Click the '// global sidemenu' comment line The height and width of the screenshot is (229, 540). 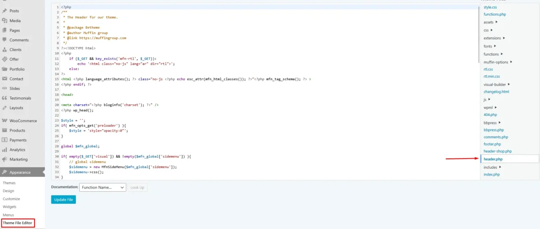[87, 162]
